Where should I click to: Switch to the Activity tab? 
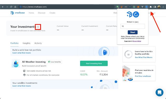click(38, 43)
